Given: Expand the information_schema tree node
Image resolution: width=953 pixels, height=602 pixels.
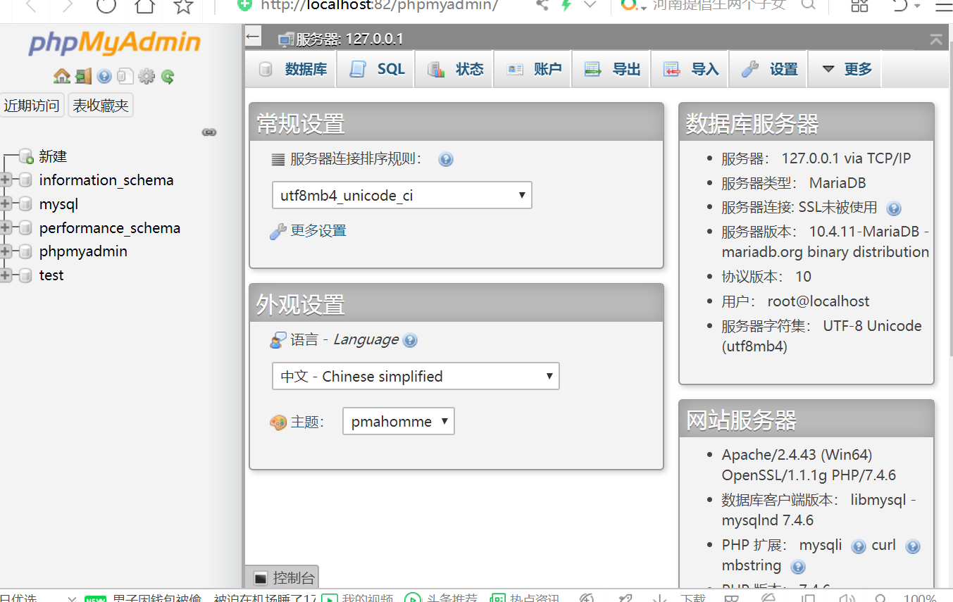Looking at the screenshot, I should 6,180.
